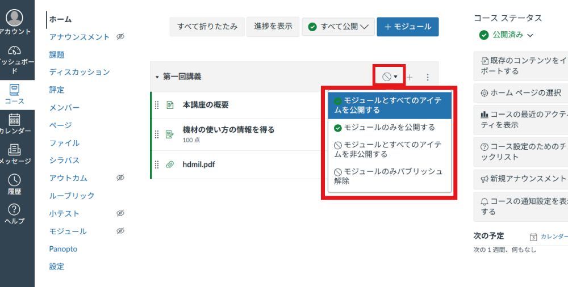
Task: Open the ファイル navigation link
Action: pyautogui.click(x=65, y=143)
